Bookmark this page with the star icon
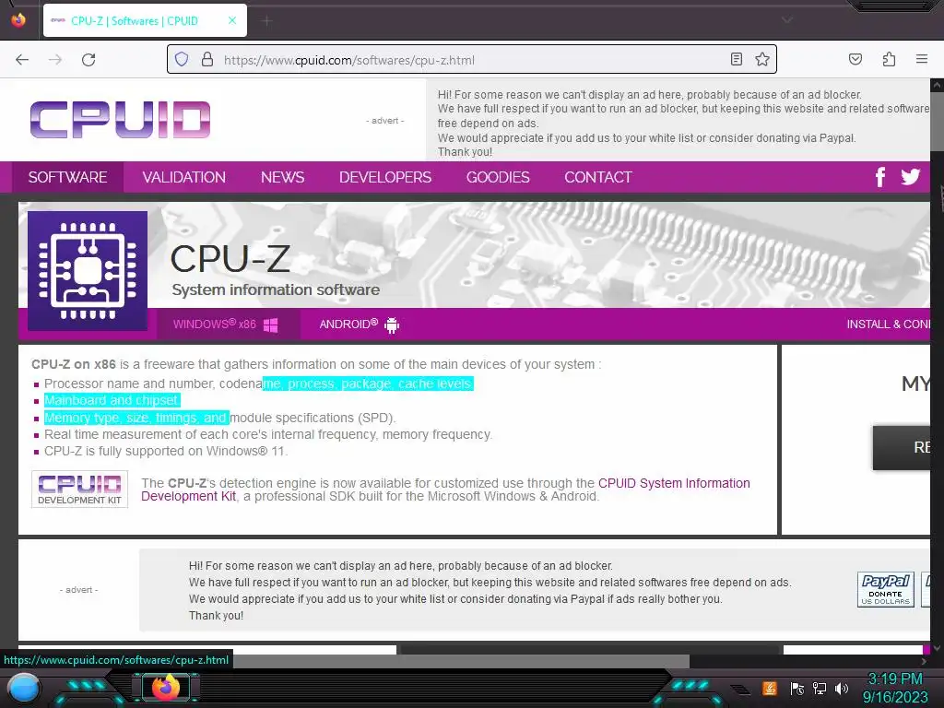 [x=762, y=59]
